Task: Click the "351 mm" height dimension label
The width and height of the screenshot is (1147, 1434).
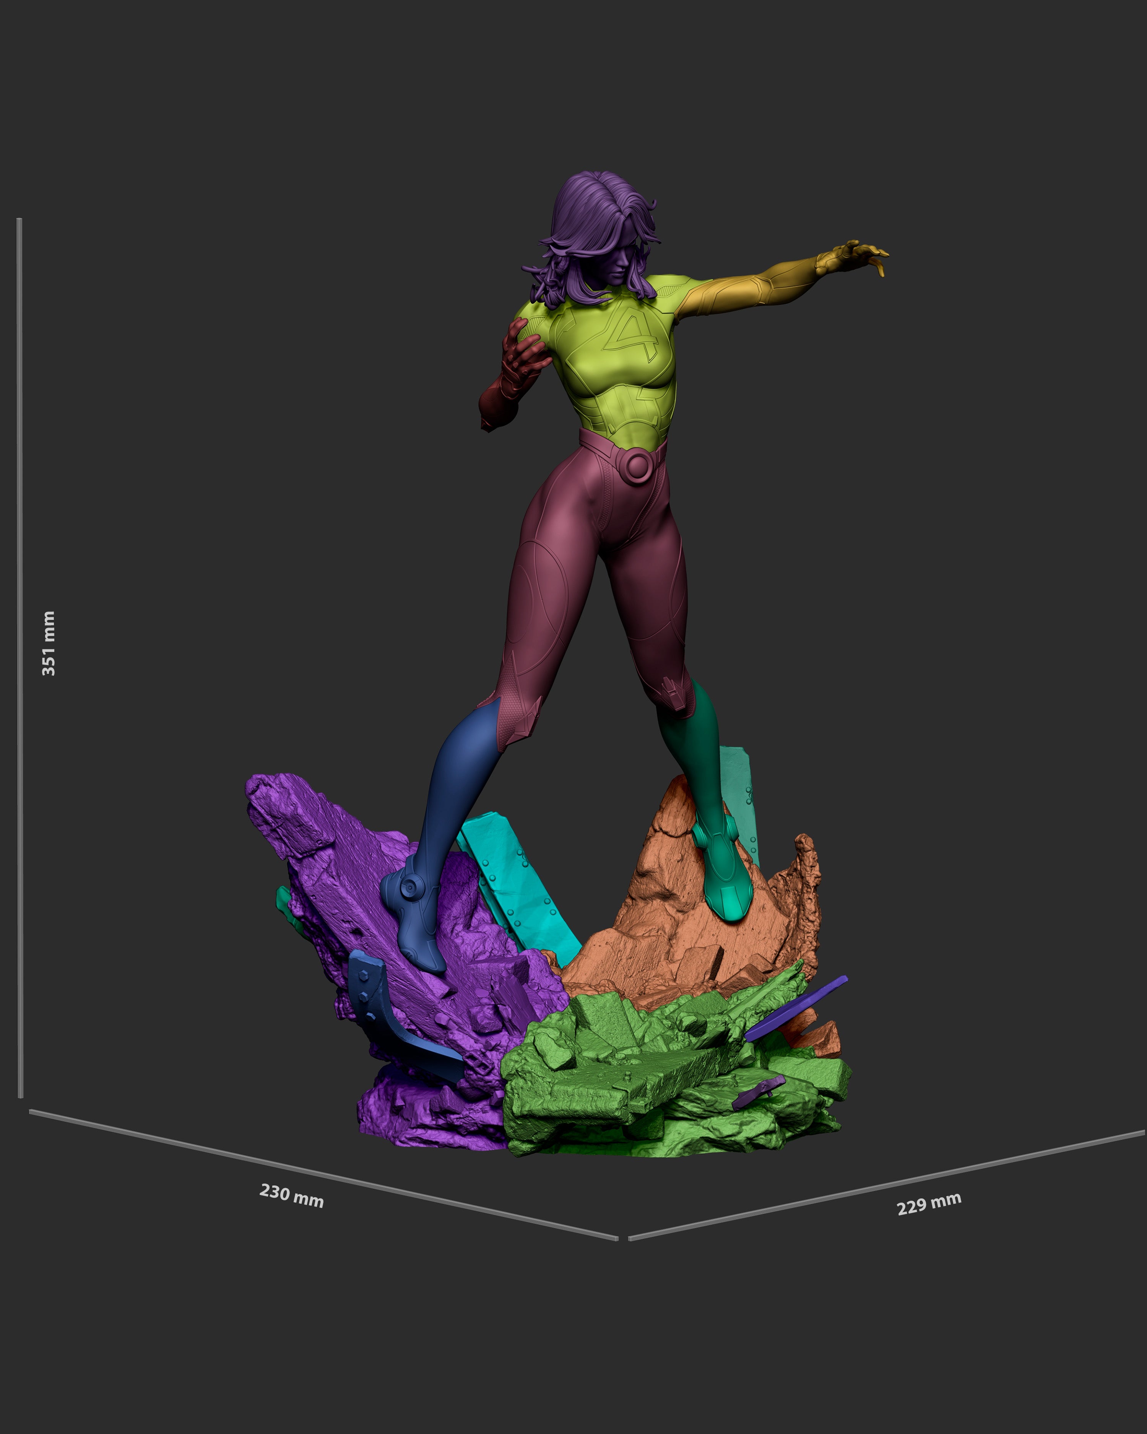Action: (49, 643)
